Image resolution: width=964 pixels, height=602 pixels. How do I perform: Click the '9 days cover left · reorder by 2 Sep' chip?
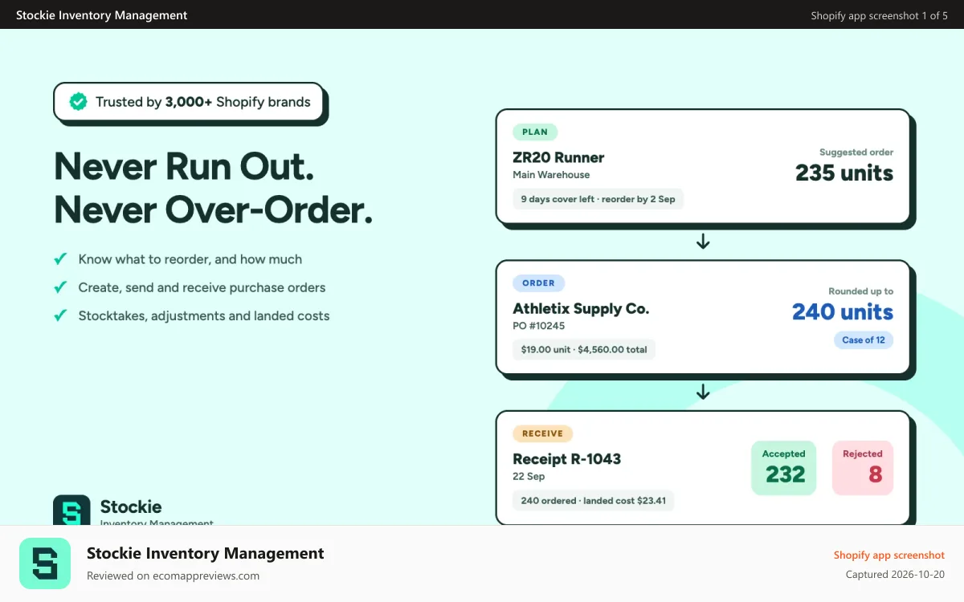598,199
